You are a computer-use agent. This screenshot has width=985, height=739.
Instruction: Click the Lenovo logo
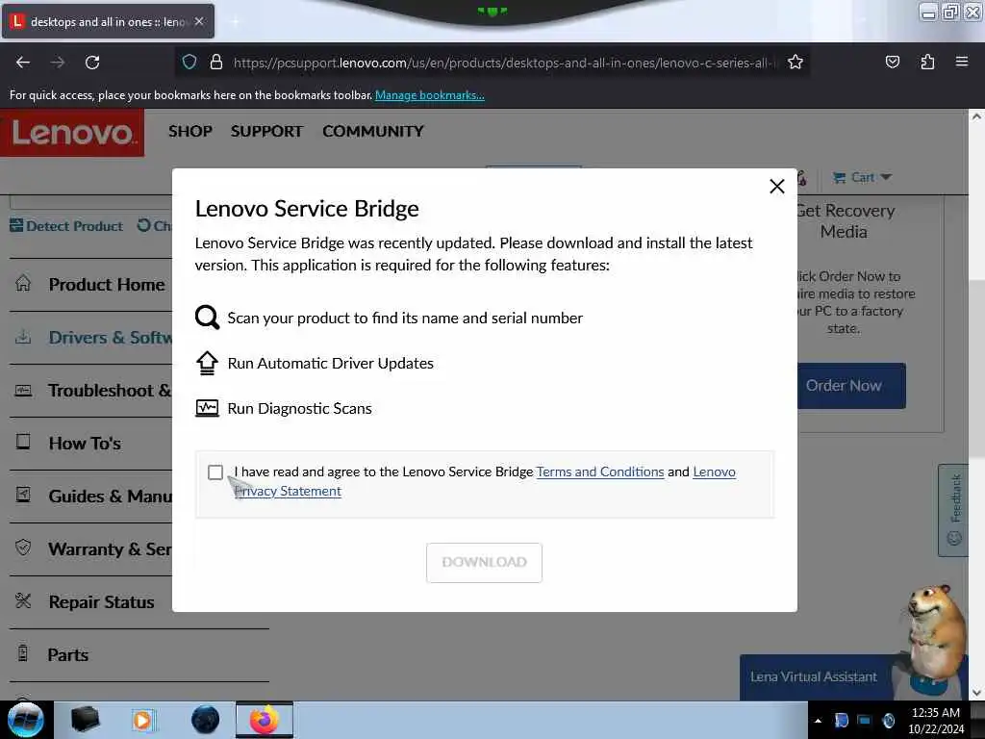click(x=72, y=133)
